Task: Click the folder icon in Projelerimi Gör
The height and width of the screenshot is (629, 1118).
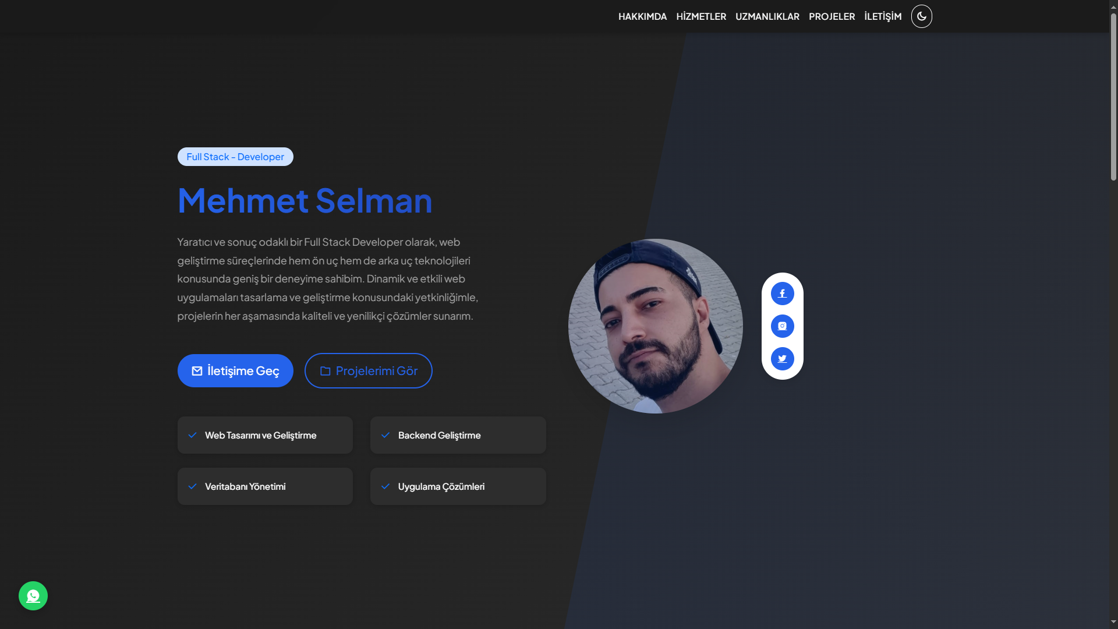Action: pos(326,371)
